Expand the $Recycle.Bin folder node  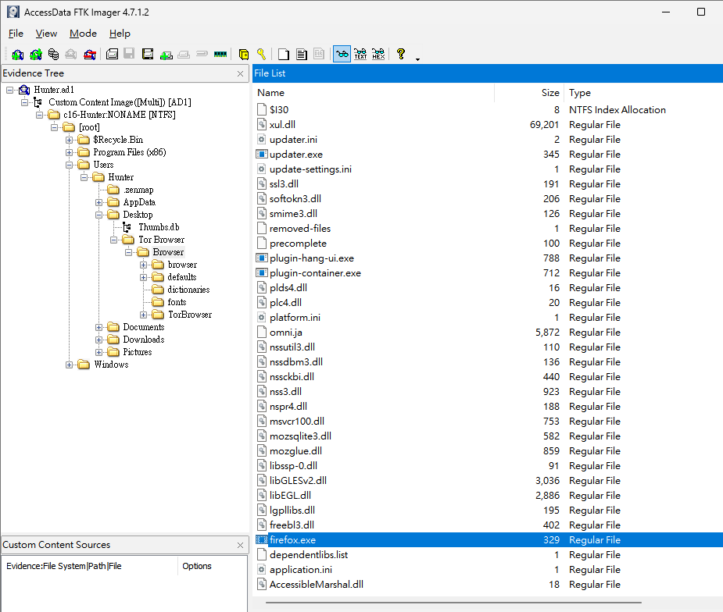click(69, 140)
